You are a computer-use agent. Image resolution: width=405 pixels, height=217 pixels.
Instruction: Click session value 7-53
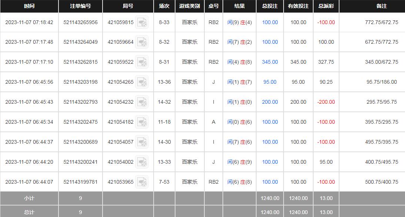164,182
